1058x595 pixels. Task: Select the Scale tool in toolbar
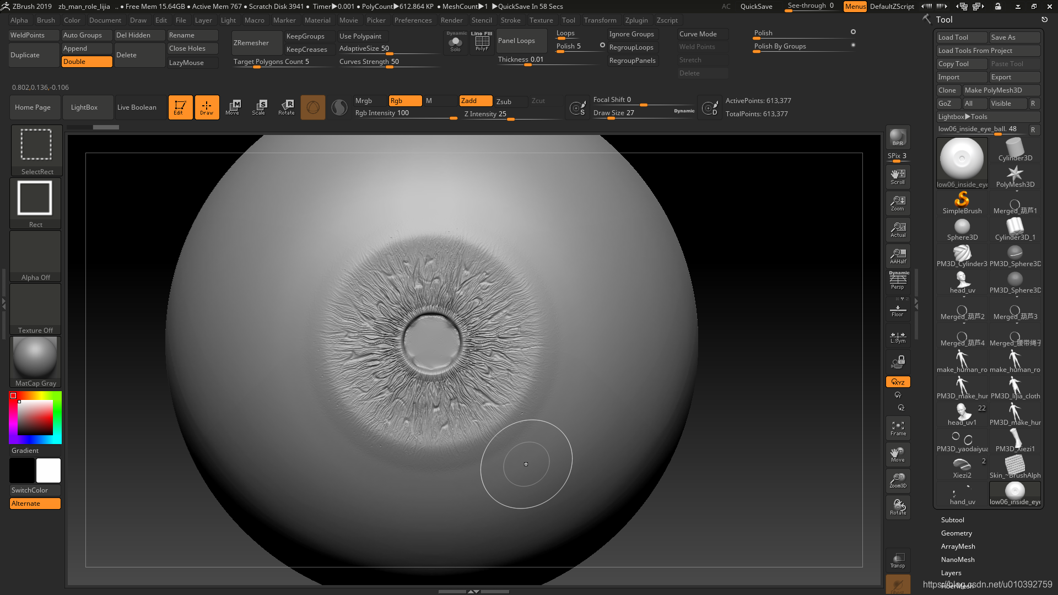(258, 107)
